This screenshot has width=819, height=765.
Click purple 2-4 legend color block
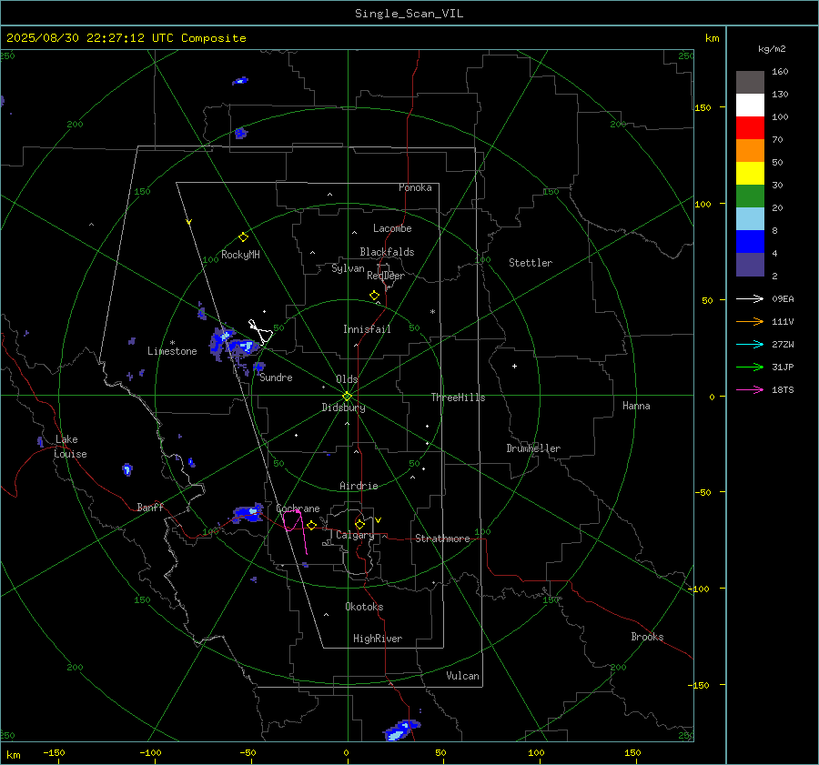750,264
